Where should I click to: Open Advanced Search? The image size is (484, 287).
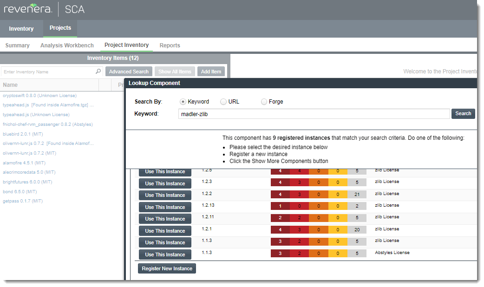[x=129, y=72]
